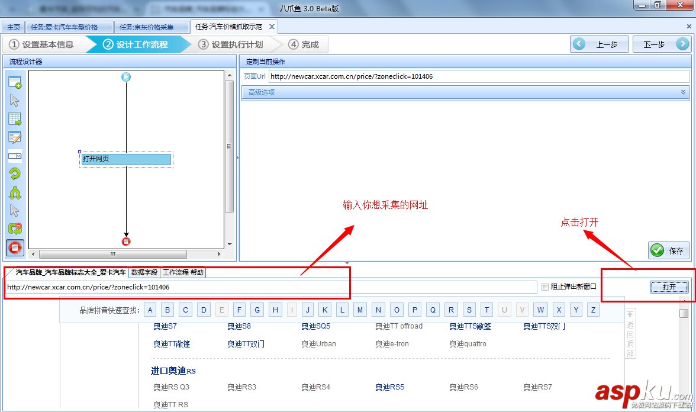
Task: Jump to brand letter F
Action: (239, 310)
